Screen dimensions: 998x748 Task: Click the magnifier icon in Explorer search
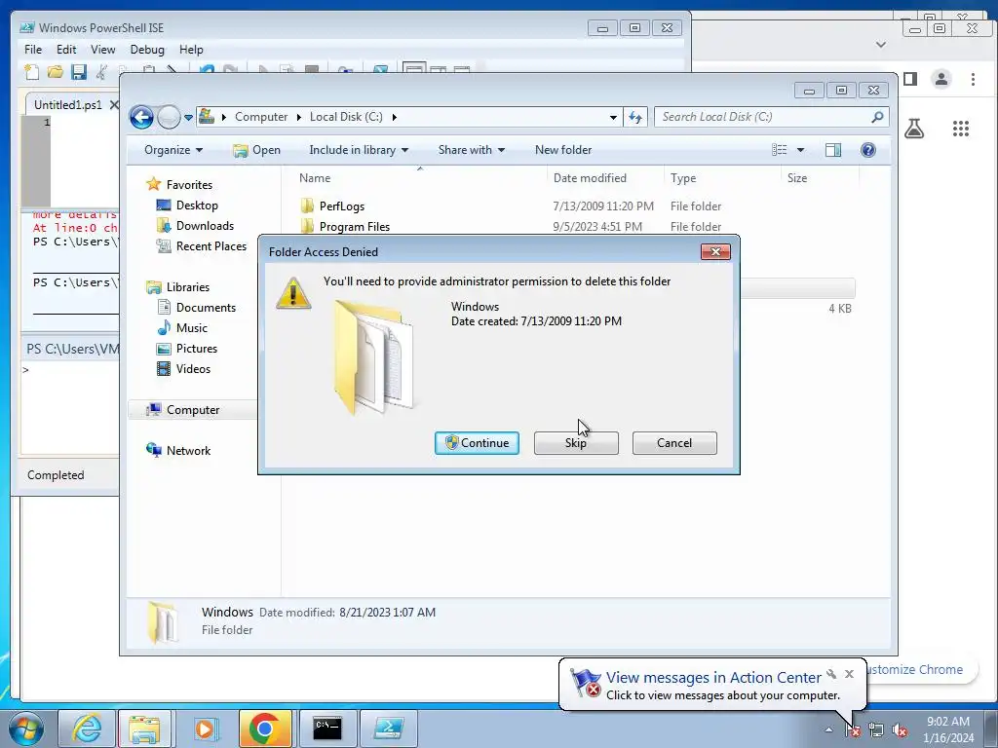click(x=877, y=117)
